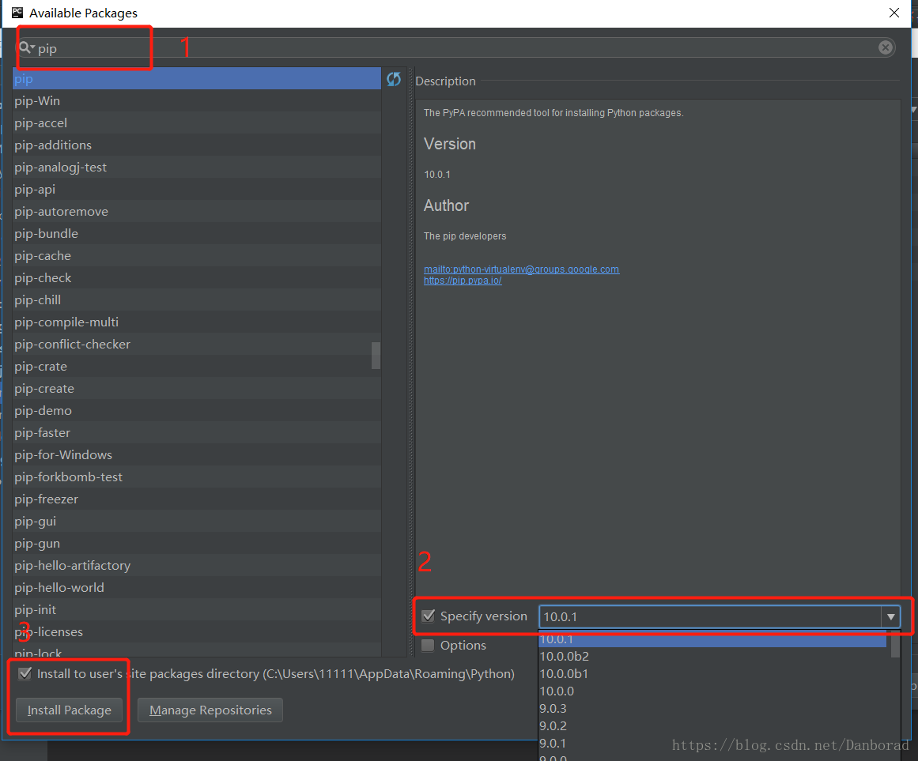This screenshot has height=761, width=918.
Task: Select pip-analogj-test package
Action: (x=197, y=168)
